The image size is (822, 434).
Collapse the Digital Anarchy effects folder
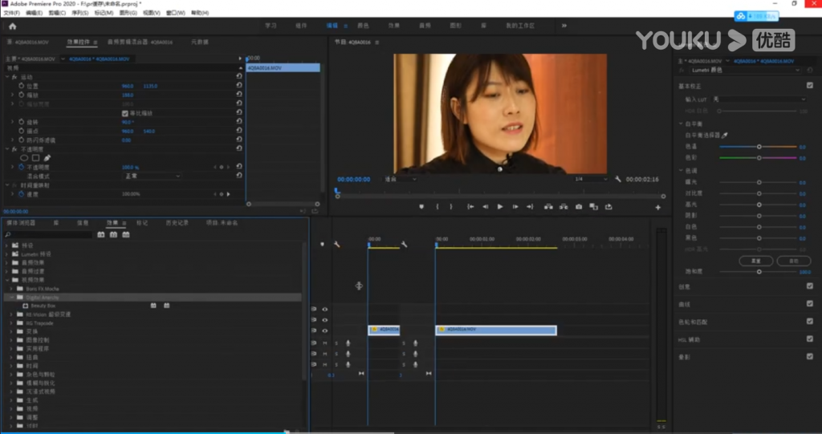coord(10,297)
